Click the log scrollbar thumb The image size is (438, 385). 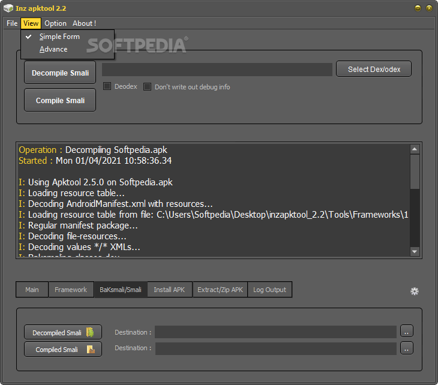click(x=415, y=172)
